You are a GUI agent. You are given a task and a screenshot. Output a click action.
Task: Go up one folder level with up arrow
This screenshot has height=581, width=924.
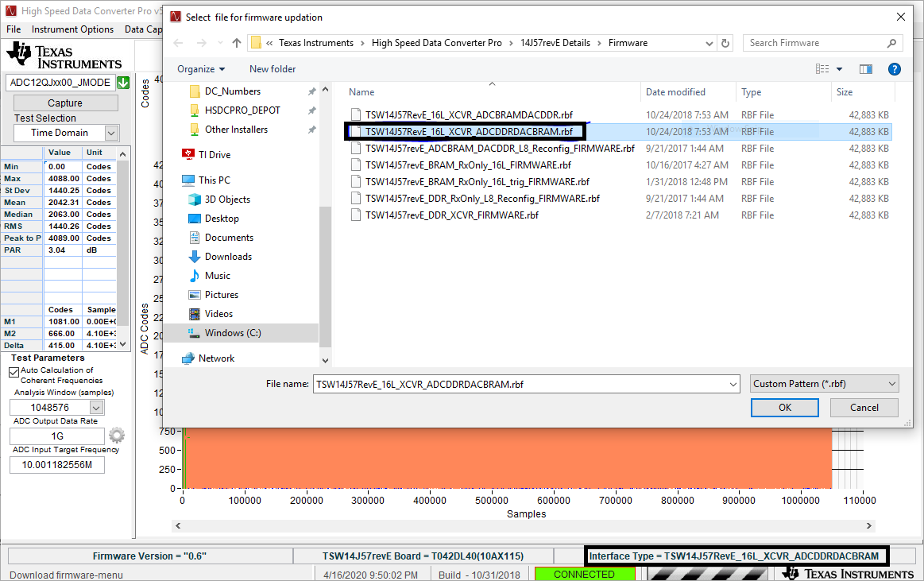tap(236, 43)
